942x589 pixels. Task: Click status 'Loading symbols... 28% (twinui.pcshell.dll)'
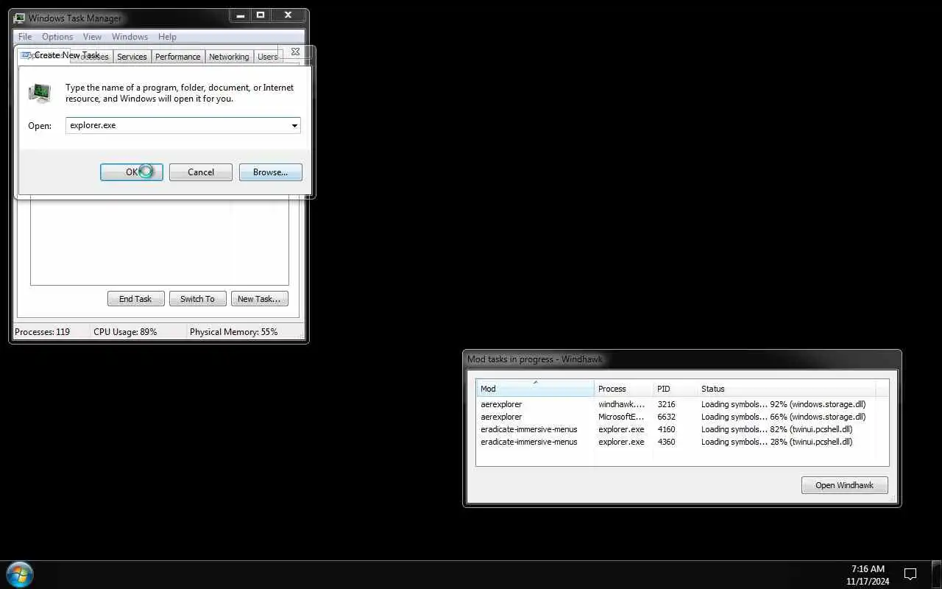[x=776, y=442]
